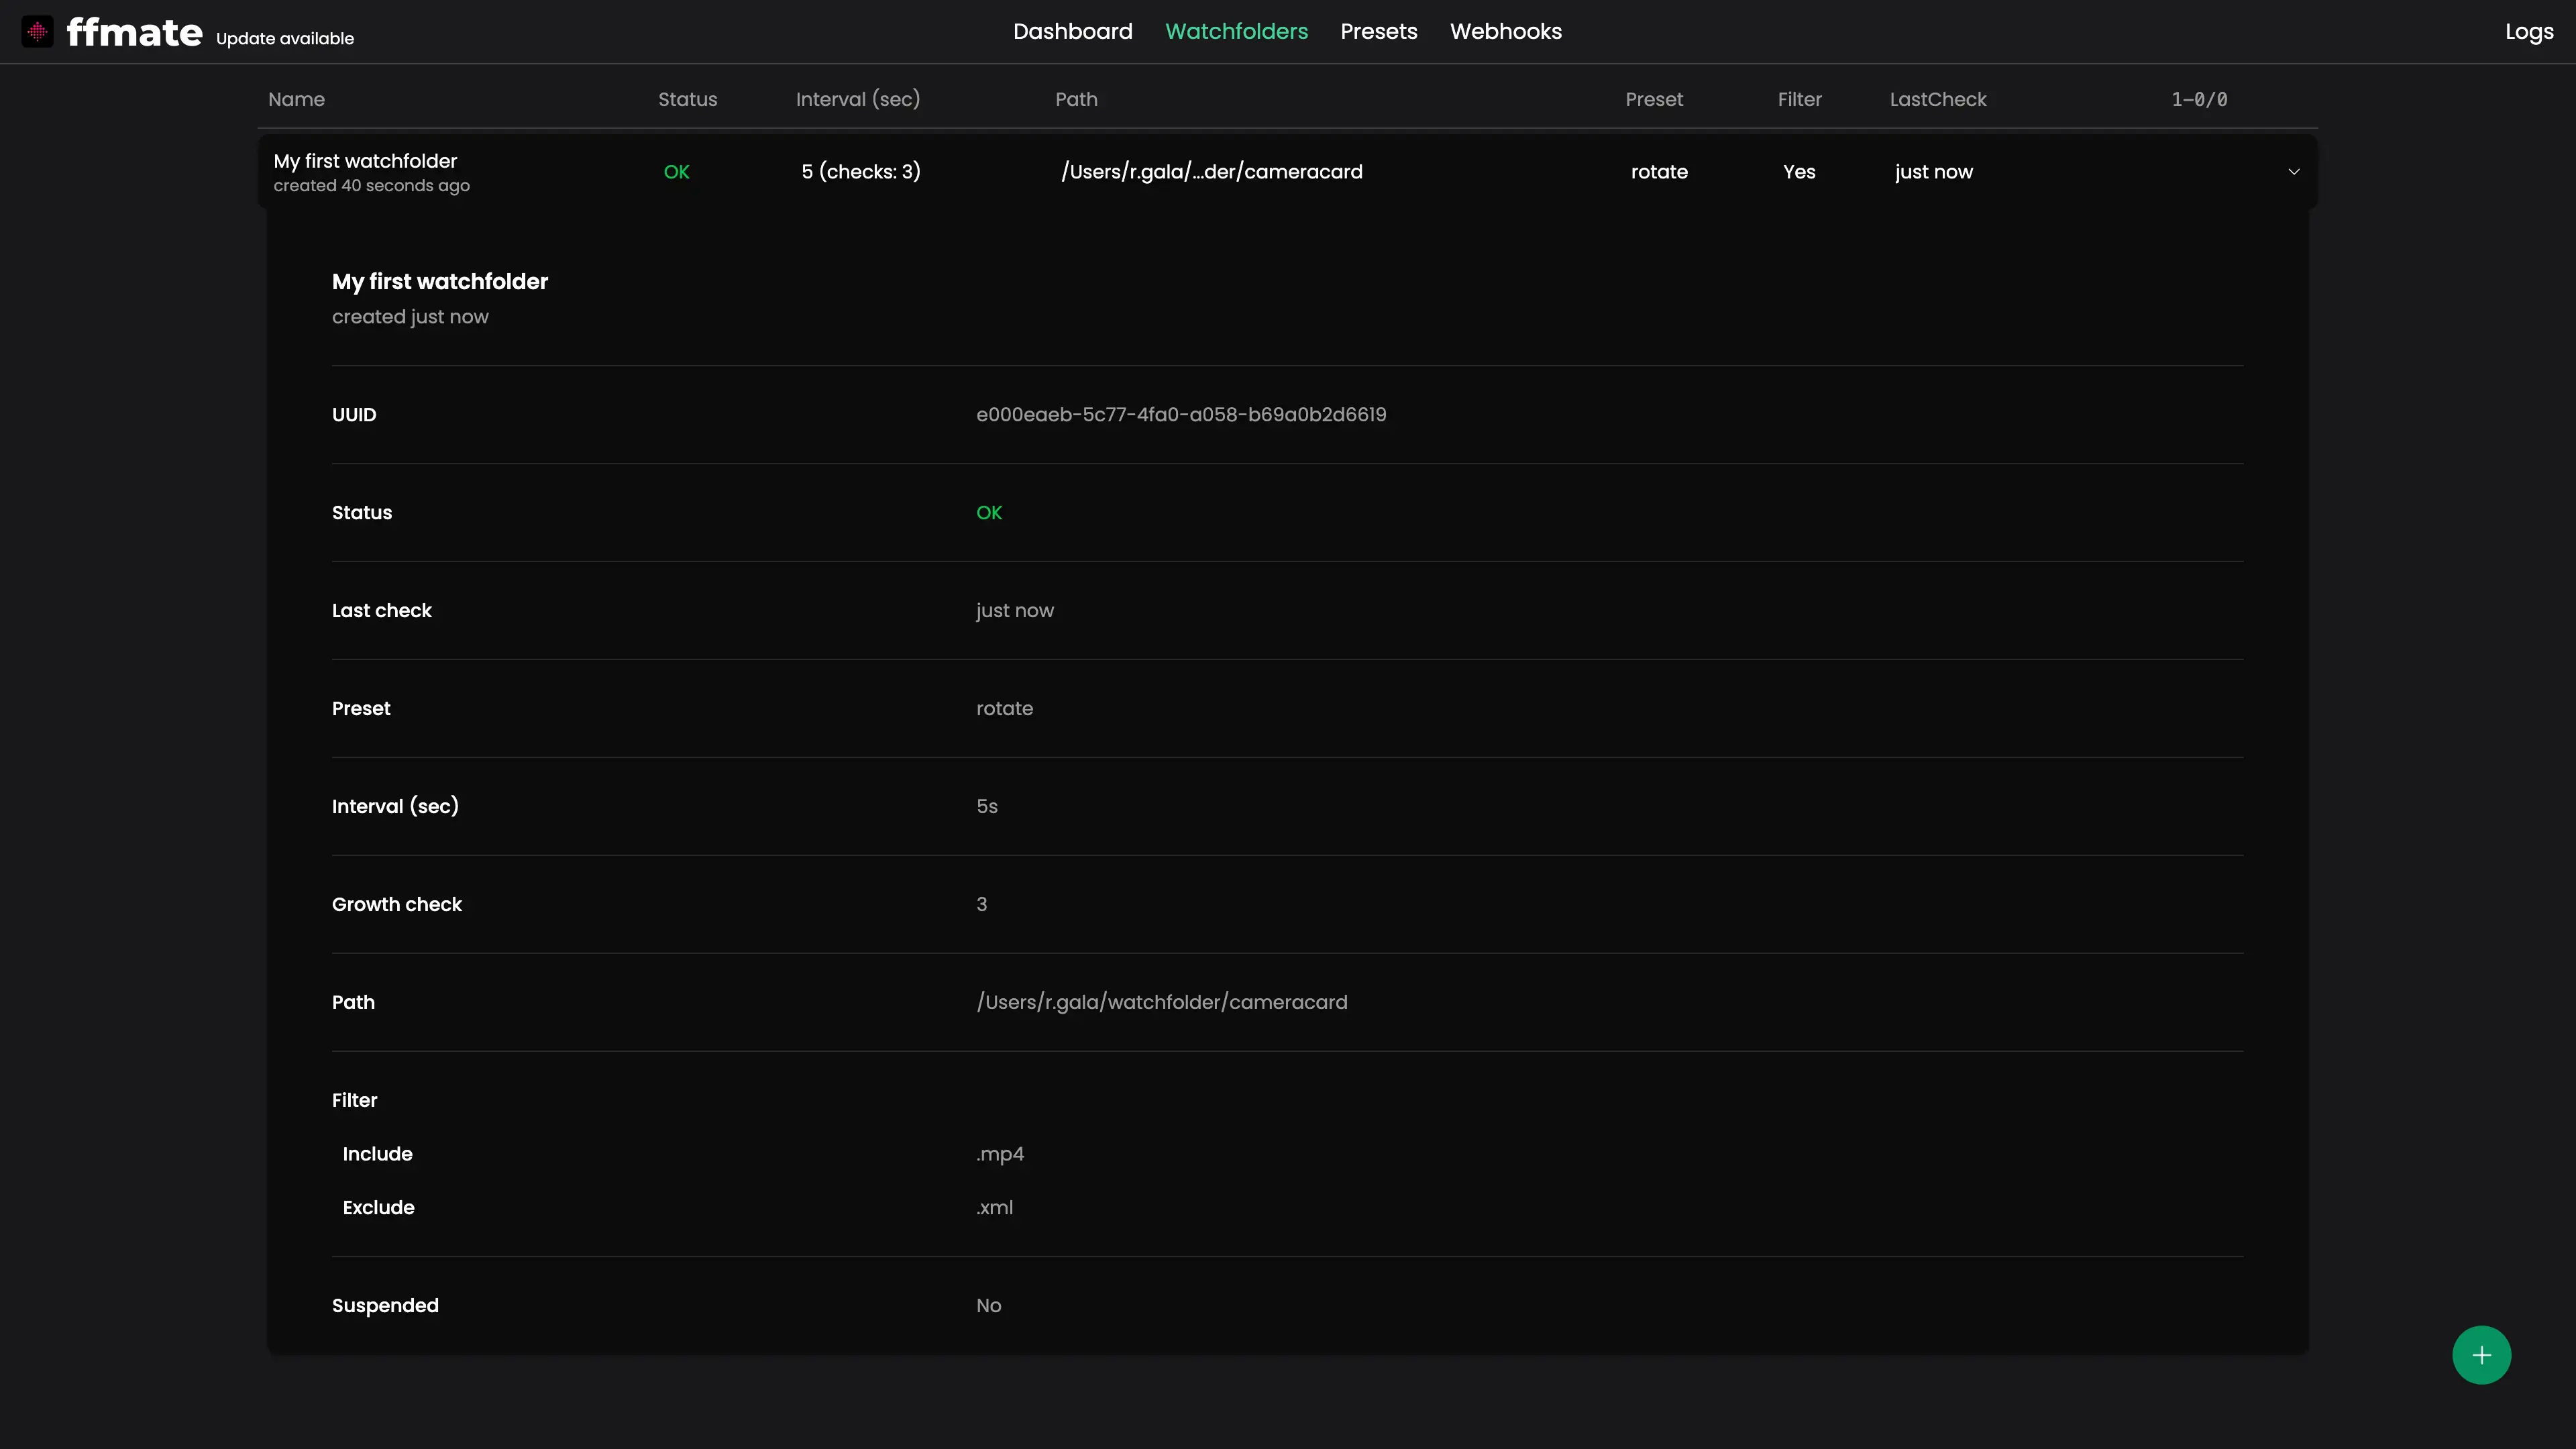Open the Dashboard tab
This screenshot has width=2576, height=1449.
pos(1072,32)
